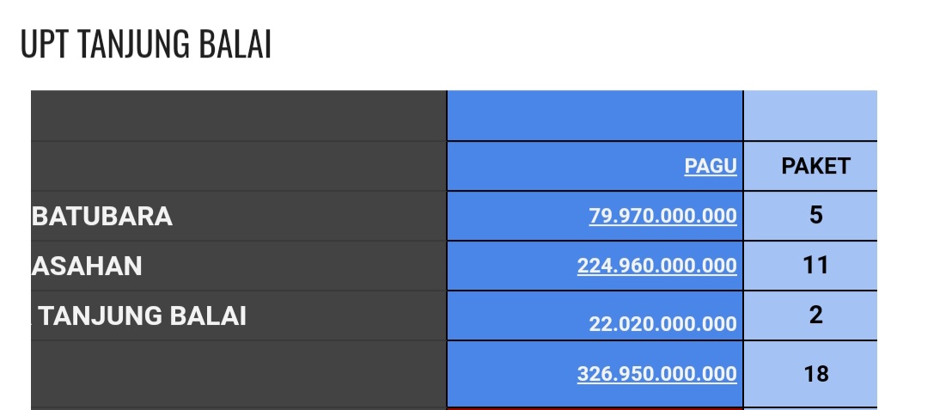Select the 22.020.000.000 pagu value
The height and width of the screenshot is (410, 952).
(x=663, y=324)
